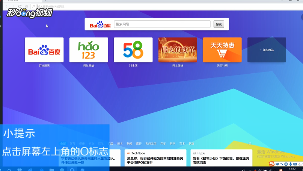This screenshot has width=303, height=171.
Task: Reload the page with the refresh icon
Action: pos(20,6)
